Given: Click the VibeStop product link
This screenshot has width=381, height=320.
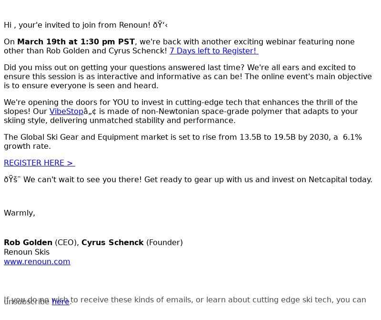Looking at the screenshot, I should [x=66, y=111].
